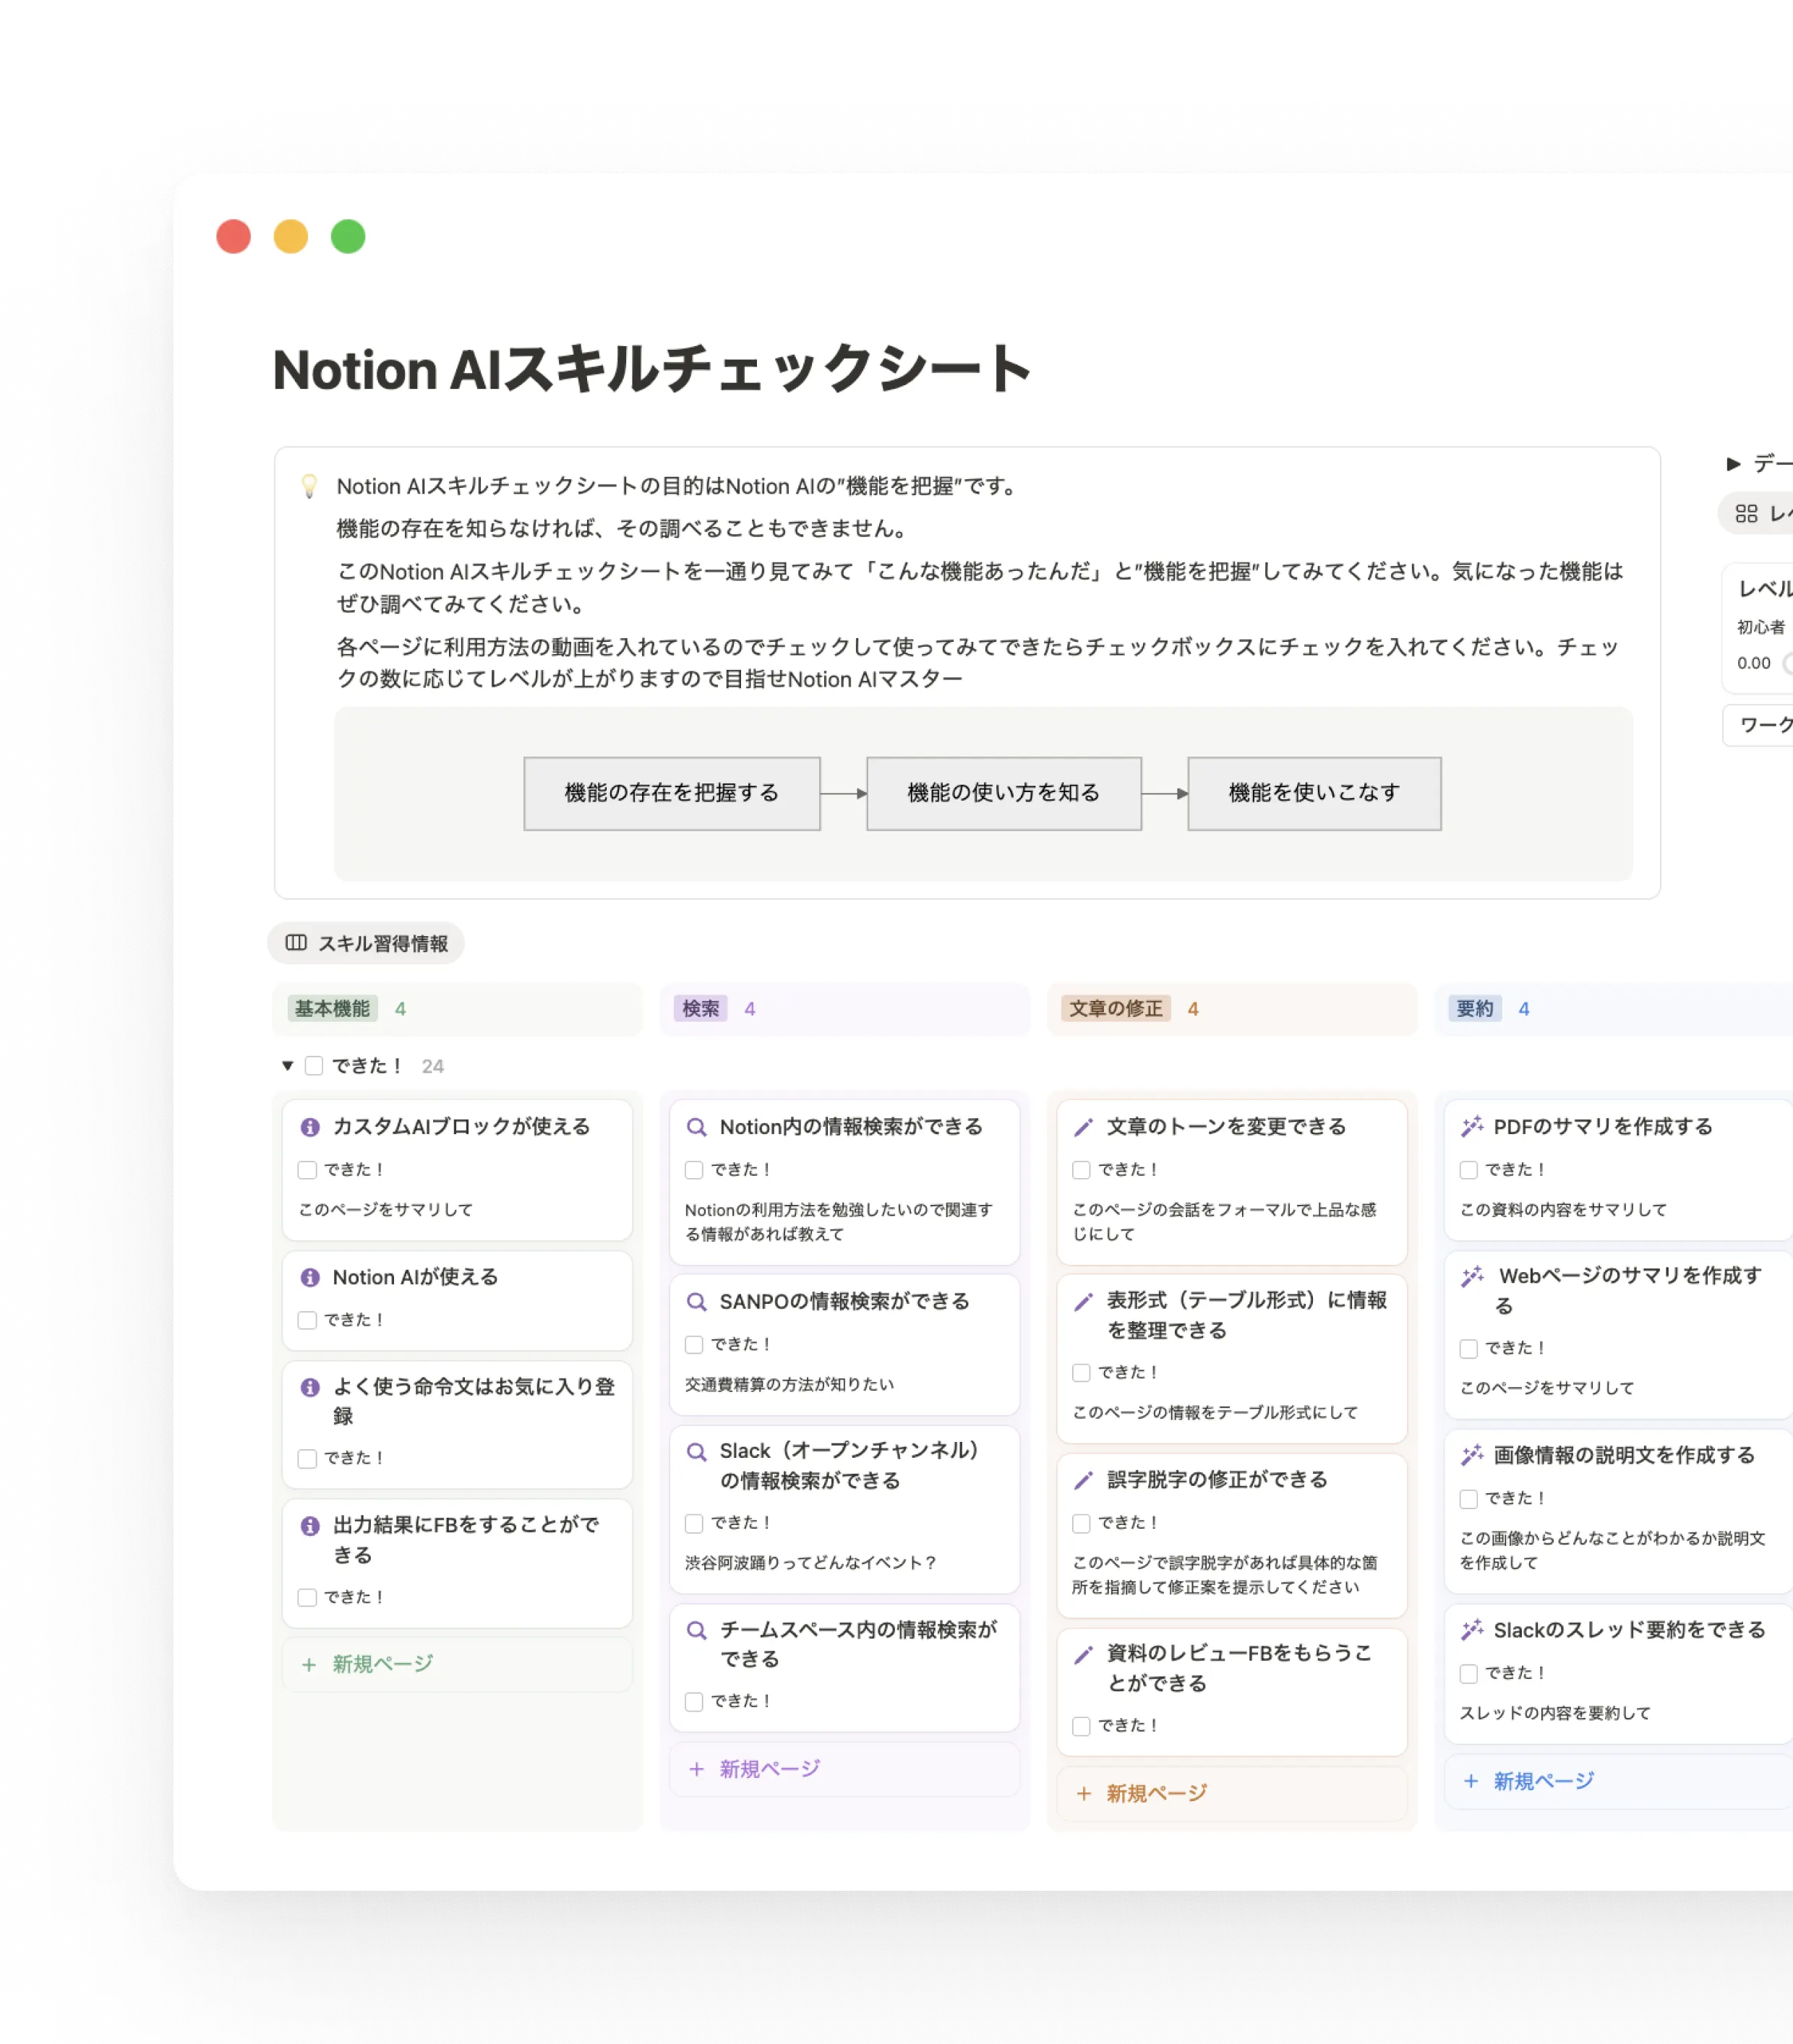Click pencil icon on 文章のトーンを変更できる card

click(1082, 1127)
